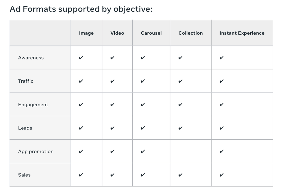Select the Awareness row label
Screen dimensions: 284x194
click(x=31, y=58)
